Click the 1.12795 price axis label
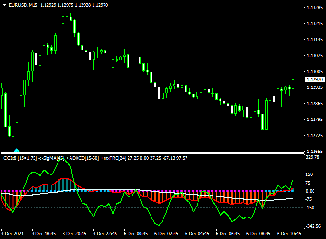 click(315, 119)
